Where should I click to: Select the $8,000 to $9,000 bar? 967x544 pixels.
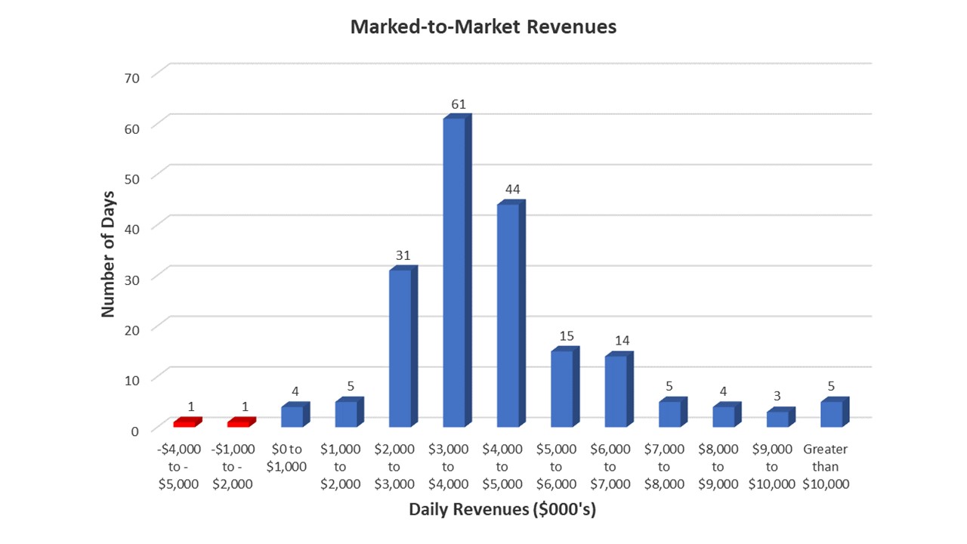[x=724, y=416]
